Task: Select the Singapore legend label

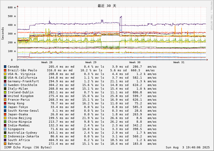Action: pos(16,129)
